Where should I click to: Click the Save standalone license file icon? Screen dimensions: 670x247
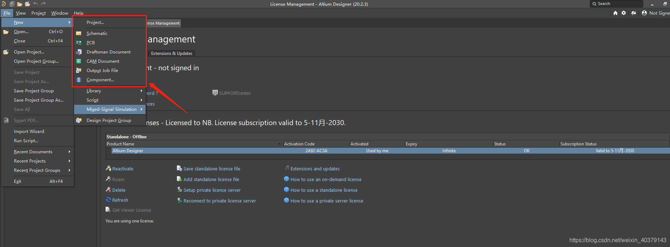(179, 168)
